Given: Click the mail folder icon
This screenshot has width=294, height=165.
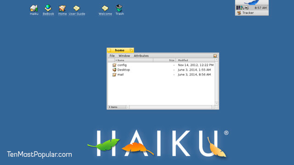Looking at the screenshot, I should pos(114,74).
